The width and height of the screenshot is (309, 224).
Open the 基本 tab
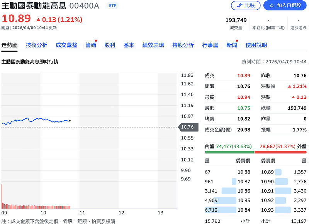click(x=129, y=45)
